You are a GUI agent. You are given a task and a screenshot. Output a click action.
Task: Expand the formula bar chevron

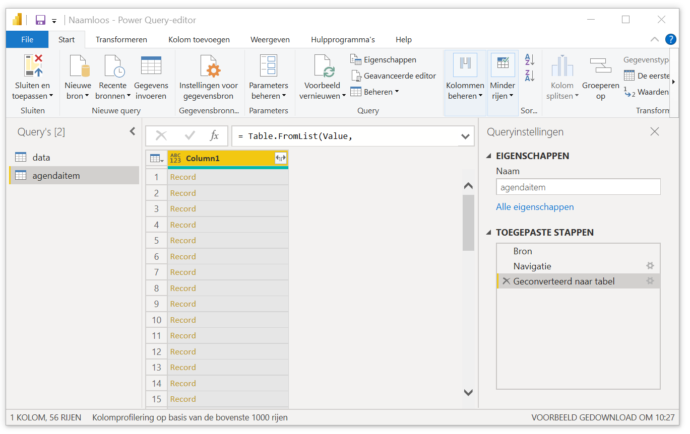pyautogui.click(x=466, y=136)
